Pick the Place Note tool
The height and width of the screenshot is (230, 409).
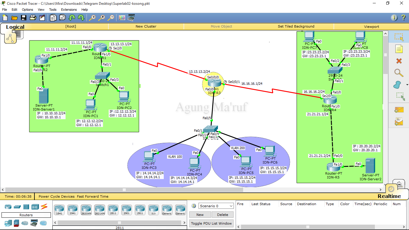point(399,49)
